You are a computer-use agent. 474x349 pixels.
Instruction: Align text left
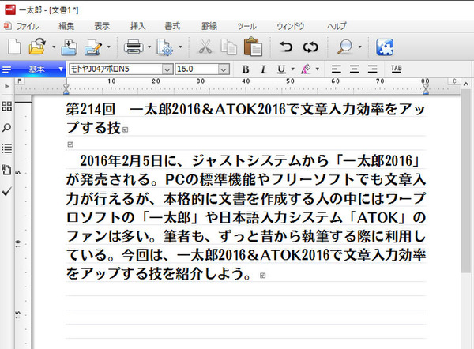click(x=337, y=69)
